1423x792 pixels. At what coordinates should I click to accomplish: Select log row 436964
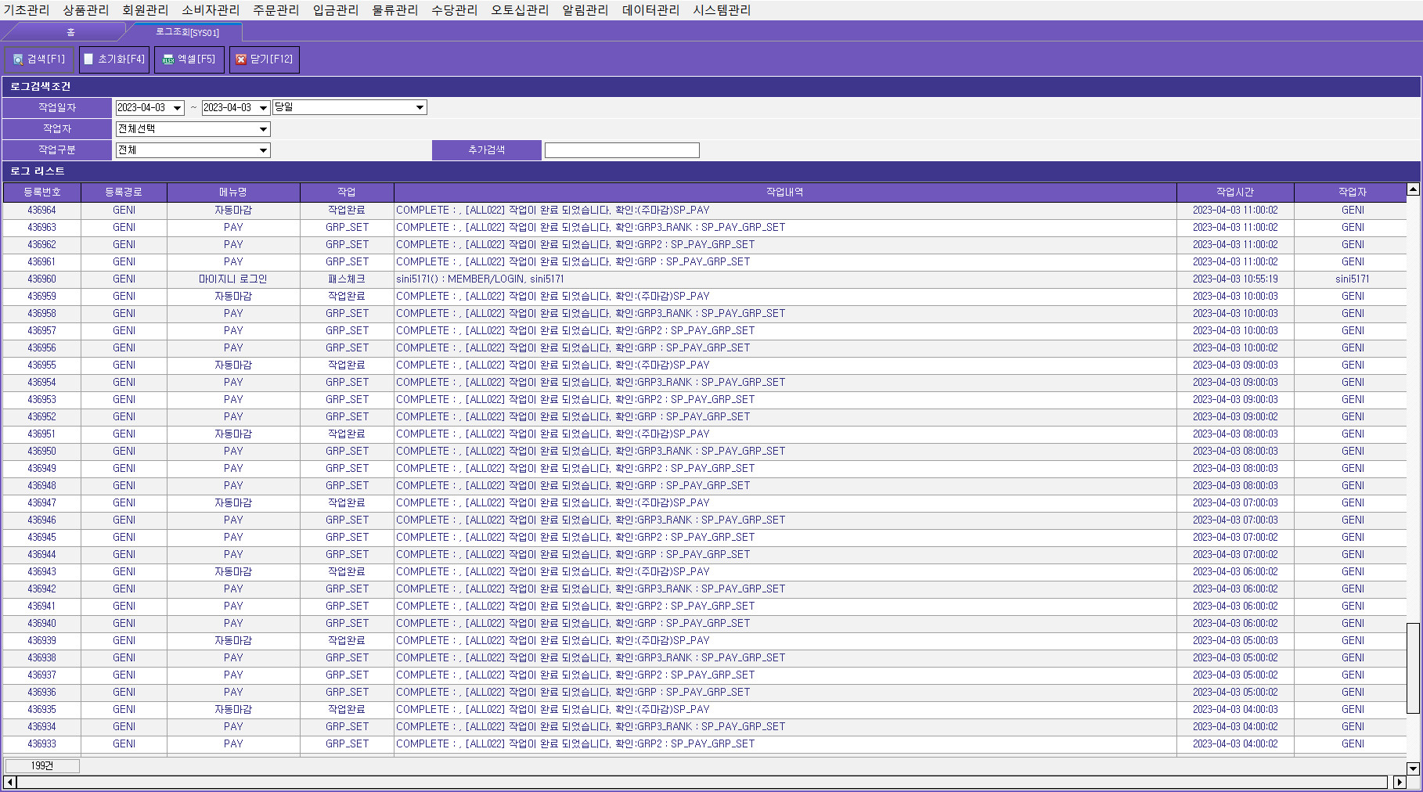click(704, 211)
